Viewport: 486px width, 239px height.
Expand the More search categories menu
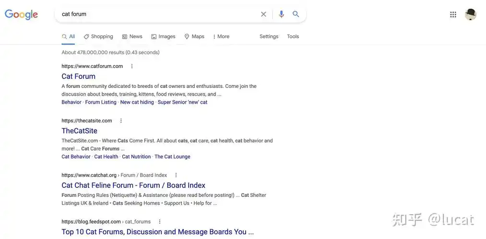[x=221, y=37]
